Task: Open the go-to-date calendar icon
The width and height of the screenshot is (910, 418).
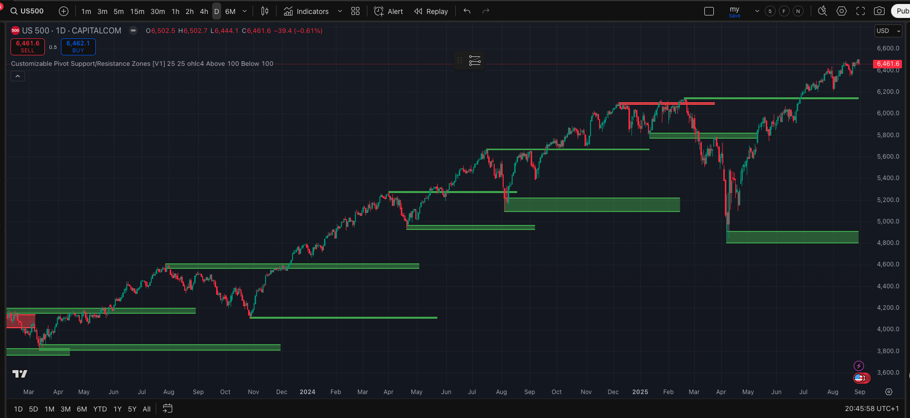Action: pyautogui.click(x=168, y=409)
